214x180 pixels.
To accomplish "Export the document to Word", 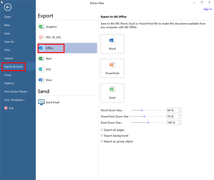I will pyautogui.click(x=112, y=44).
